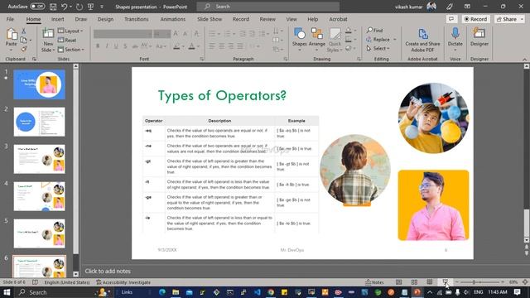Click the Record button

click(x=475, y=19)
